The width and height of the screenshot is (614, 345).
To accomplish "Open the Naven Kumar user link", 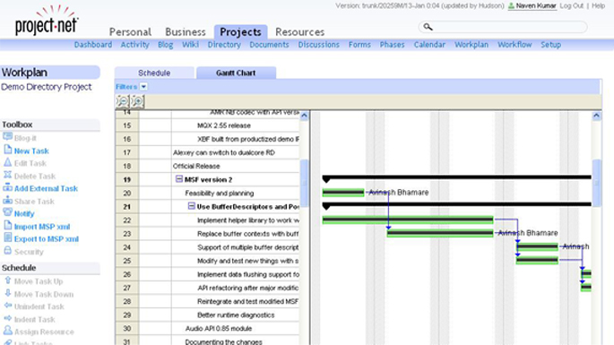I will coord(536,6).
